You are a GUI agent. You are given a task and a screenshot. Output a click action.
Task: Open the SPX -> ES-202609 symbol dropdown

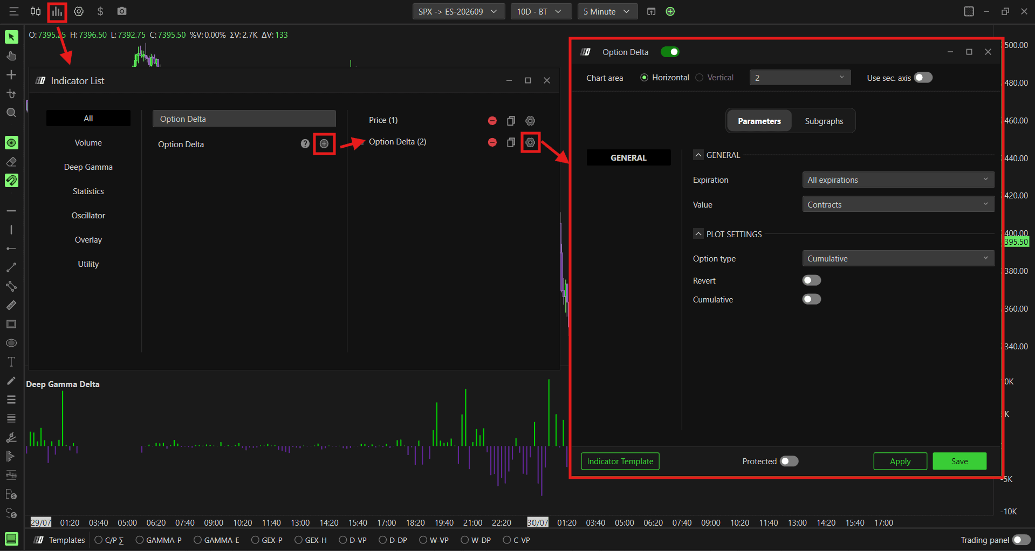458,11
